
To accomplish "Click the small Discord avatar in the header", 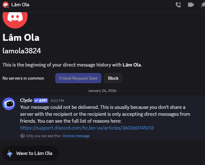I will (x=6, y=5).
